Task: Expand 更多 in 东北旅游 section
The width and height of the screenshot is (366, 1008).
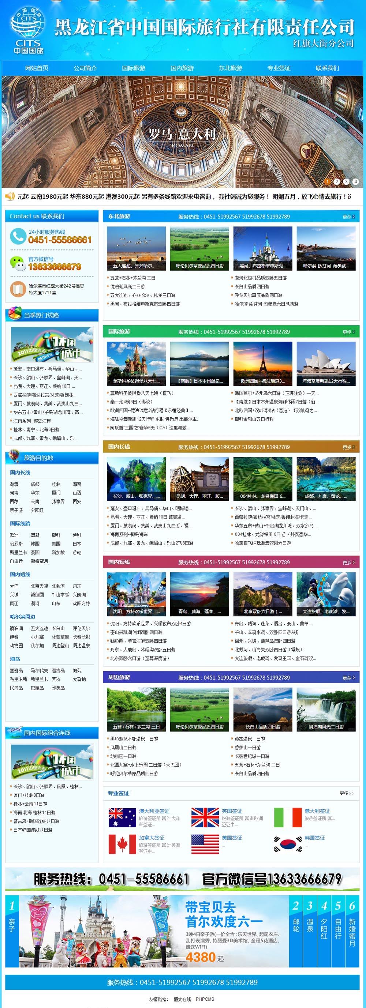Action: click(x=348, y=217)
